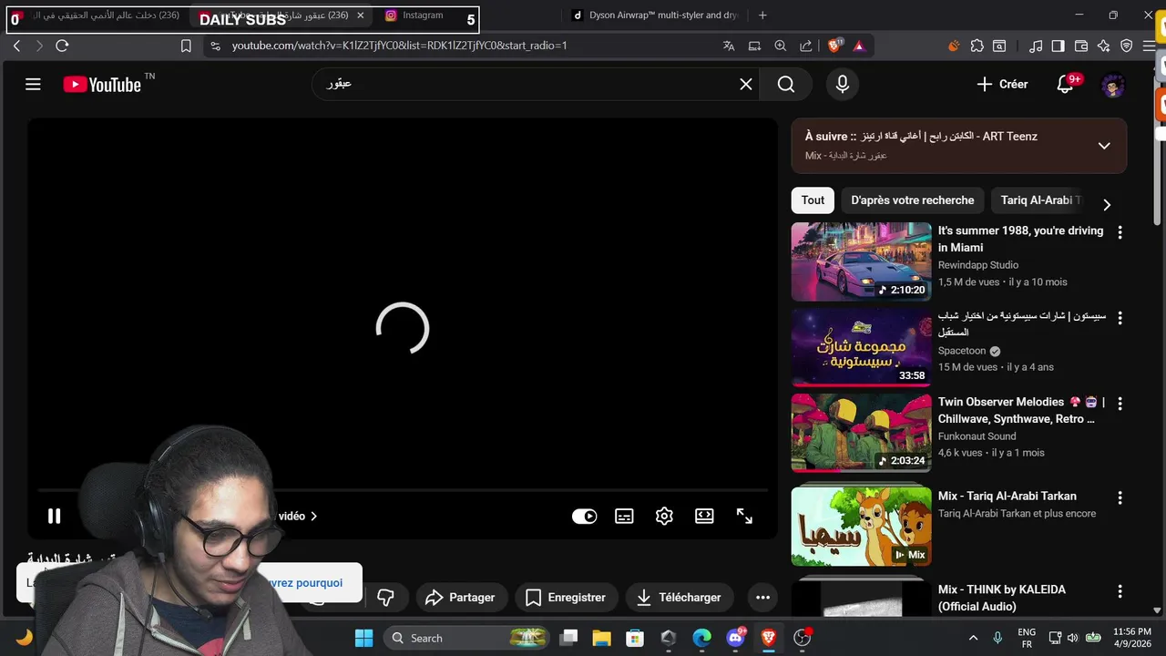Open Mix - Tariq Al-Arabi Tarkan title

tap(1007, 497)
